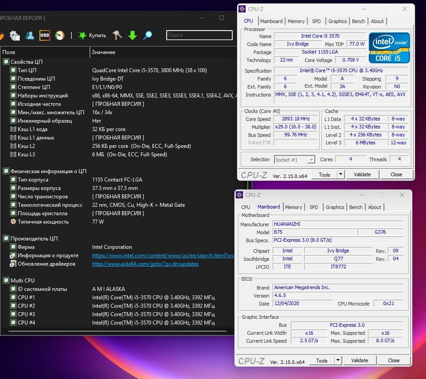The image size is (426, 379).
Task: Select the Multi CPU group row
Action: (x=118, y=281)
